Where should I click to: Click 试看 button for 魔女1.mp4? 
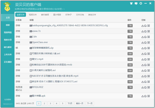click(x=130, y=59)
